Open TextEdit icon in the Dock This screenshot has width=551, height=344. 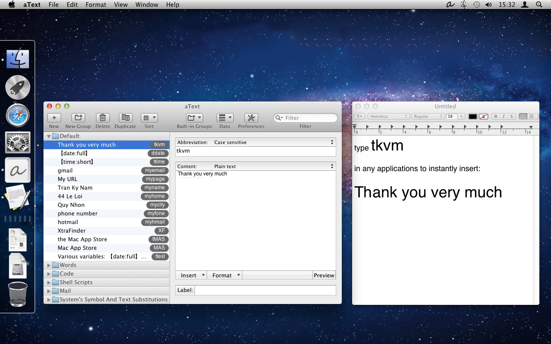18,198
